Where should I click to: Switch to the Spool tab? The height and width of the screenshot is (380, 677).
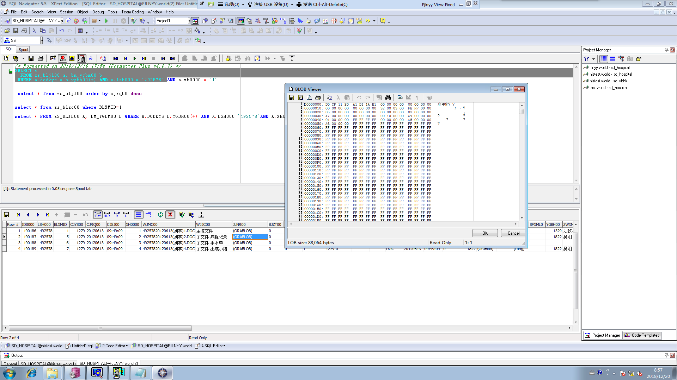(23, 50)
